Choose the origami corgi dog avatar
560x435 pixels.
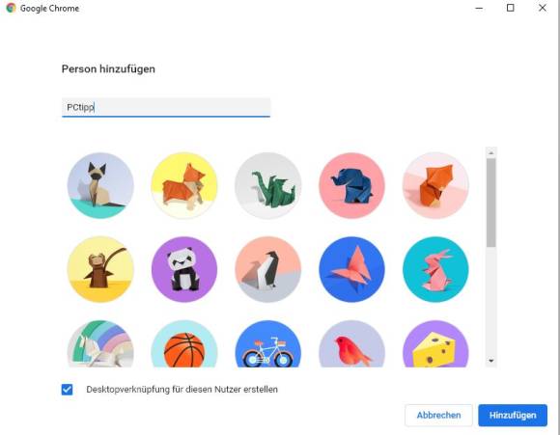pyautogui.click(x=184, y=185)
